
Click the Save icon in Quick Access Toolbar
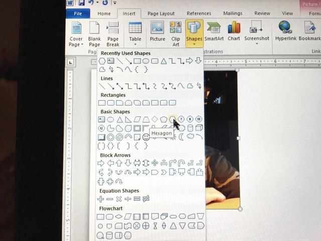[x=81, y=3]
